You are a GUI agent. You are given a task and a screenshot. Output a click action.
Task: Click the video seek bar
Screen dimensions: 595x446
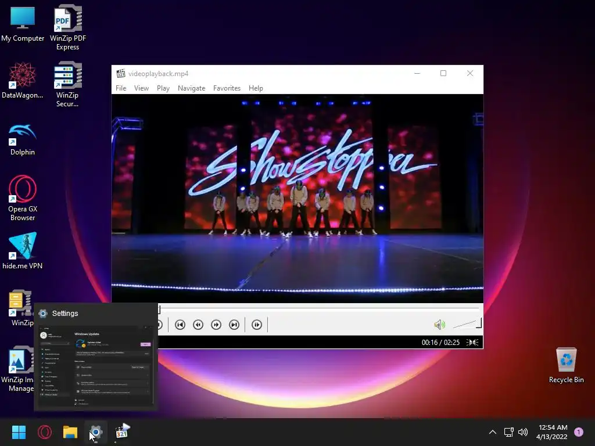point(320,309)
